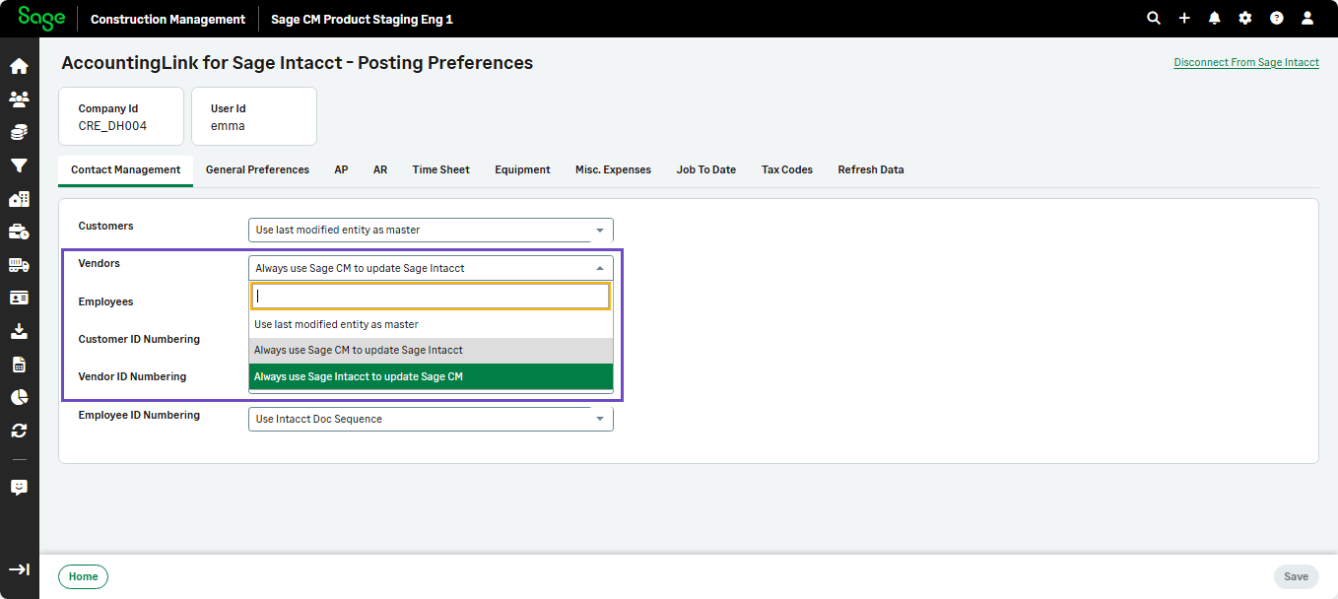This screenshot has height=599, width=1338.
Task: Open notifications bell
Action: pos(1215,18)
